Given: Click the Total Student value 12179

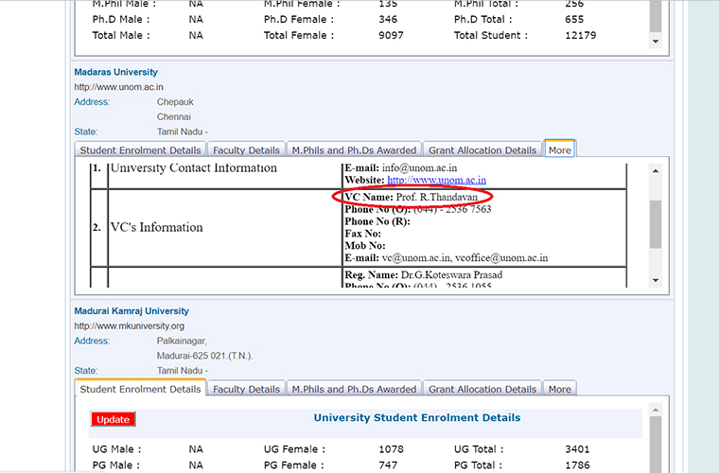Looking at the screenshot, I should [581, 35].
